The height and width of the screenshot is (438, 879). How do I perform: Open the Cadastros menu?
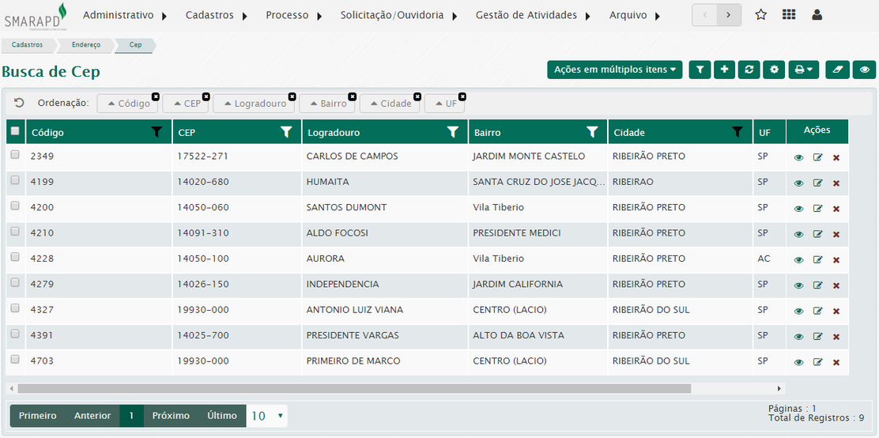coord(216,15)
